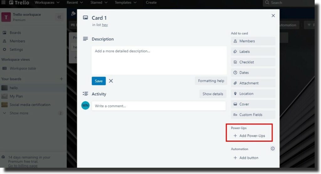Click the Settings gear icon in sidebar

(x=4, y=49)
